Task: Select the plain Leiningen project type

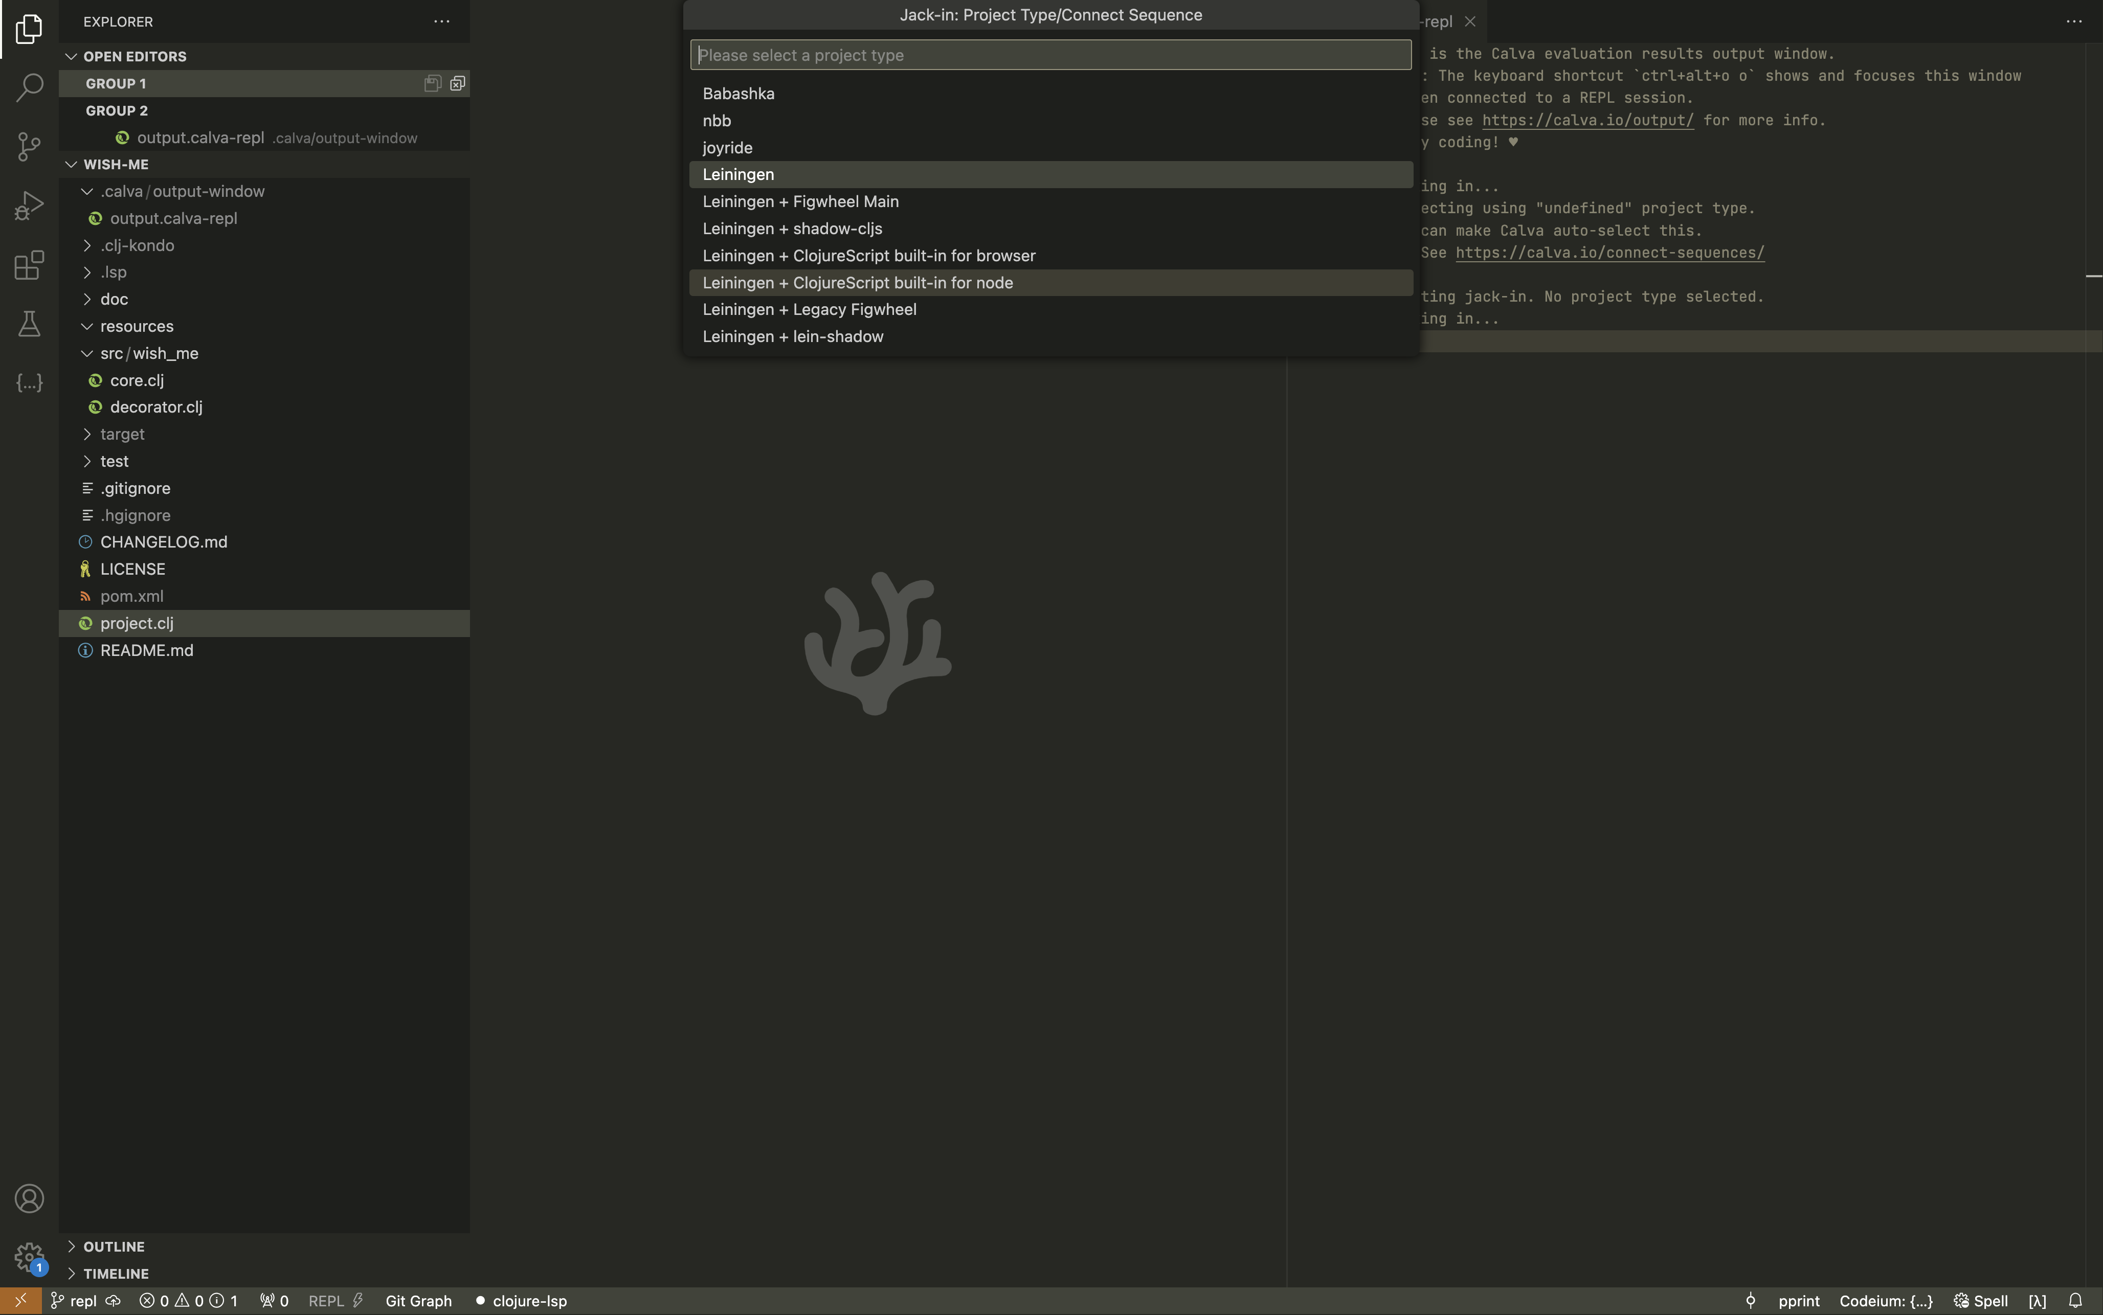Action: (1050, 174)
